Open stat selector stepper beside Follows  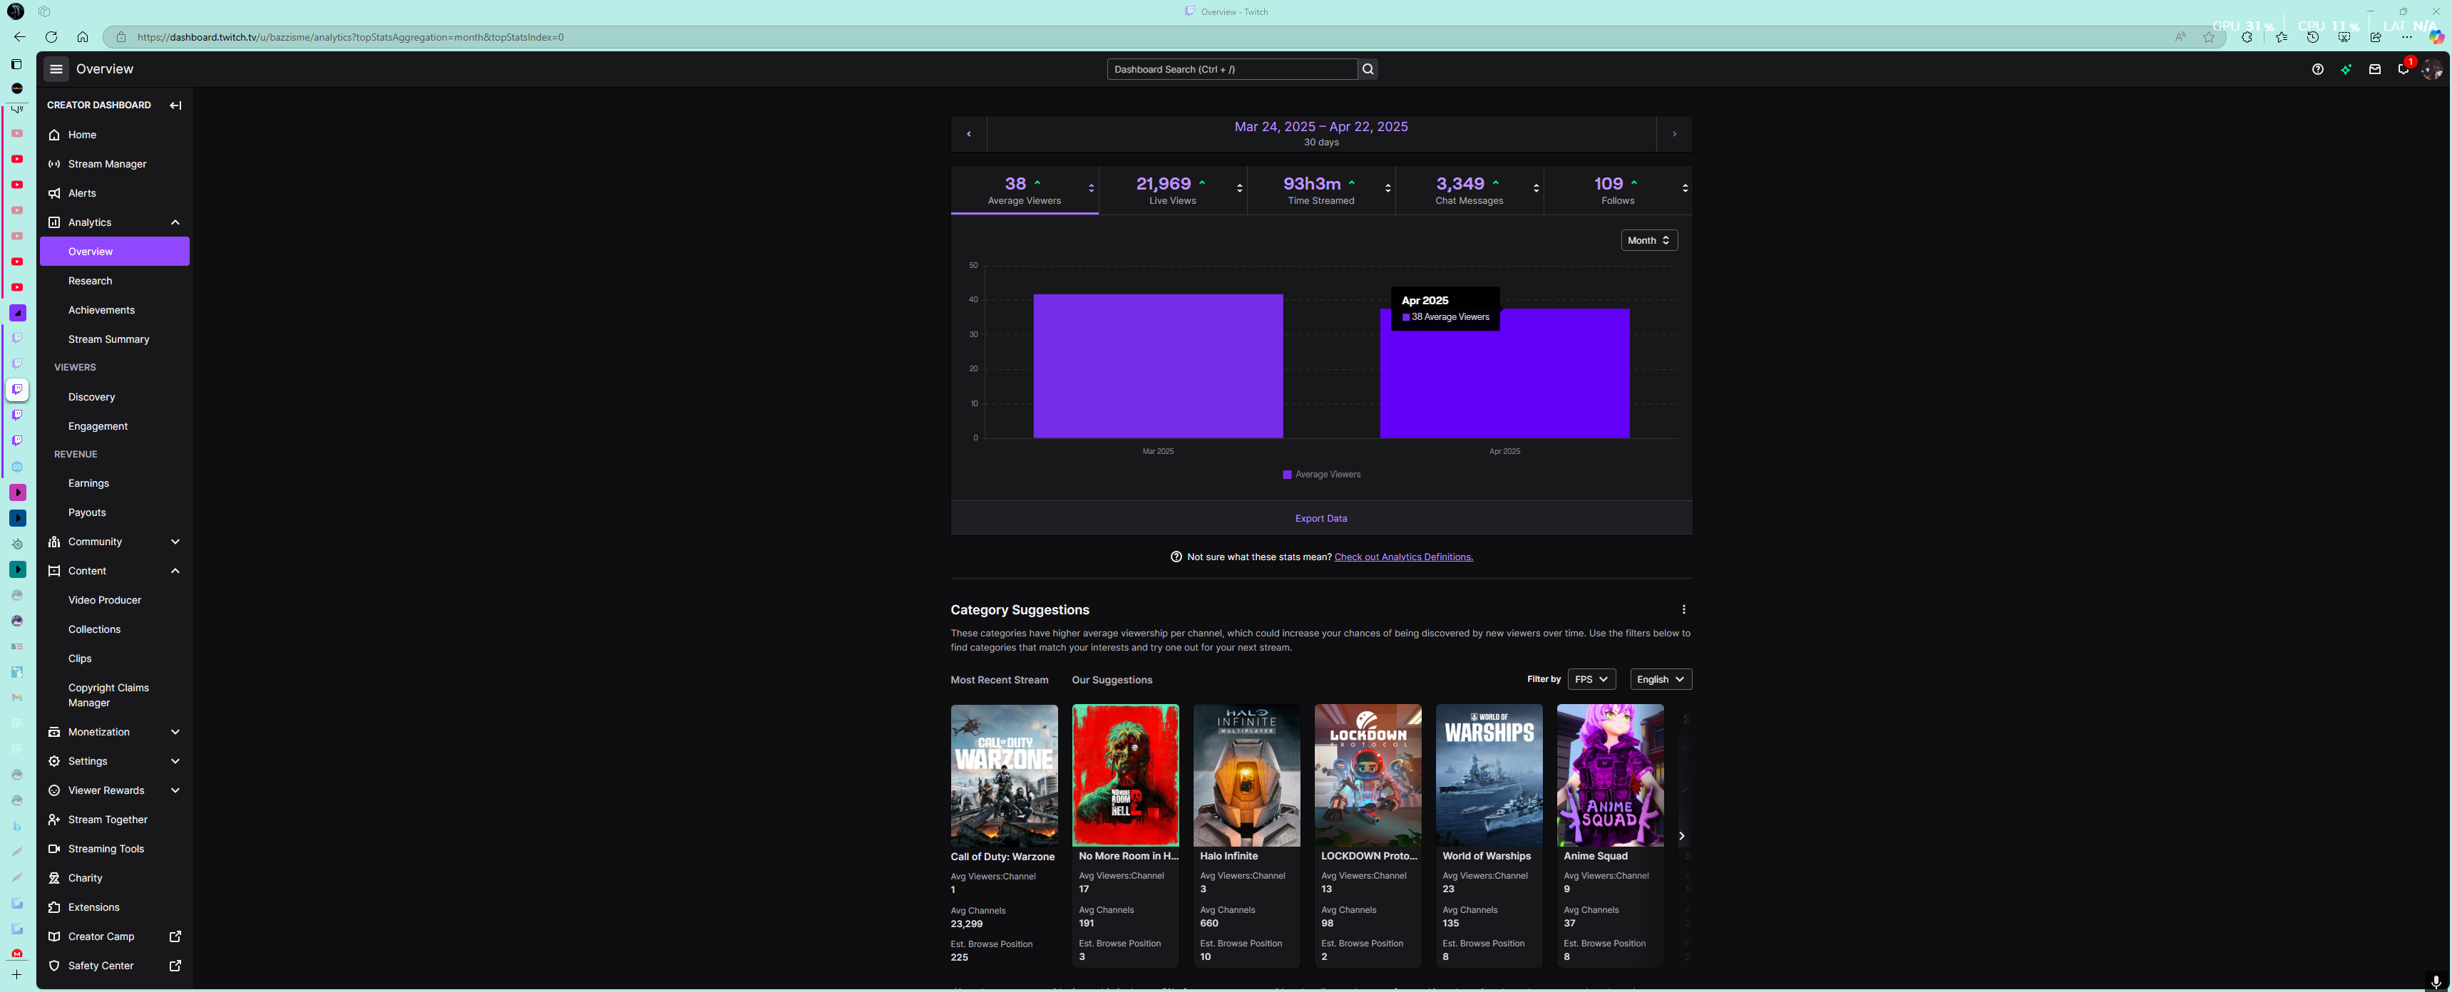pyautogui.click(x=1685, y=188)
